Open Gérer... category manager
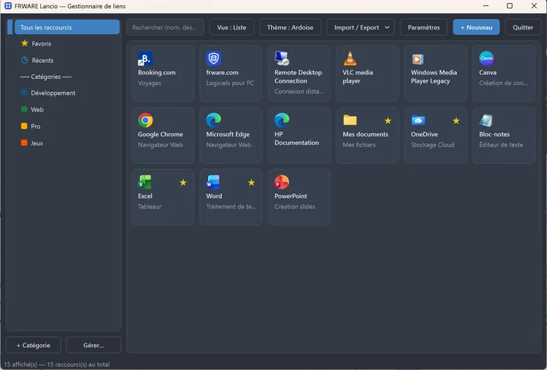Screen dimensions: 547x370 [93, 345]
